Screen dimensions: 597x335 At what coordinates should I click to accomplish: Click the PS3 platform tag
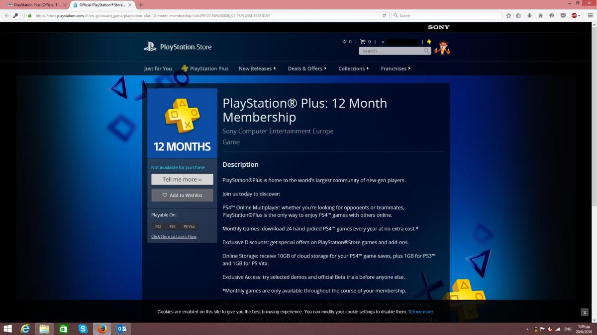tap(158, 226)
